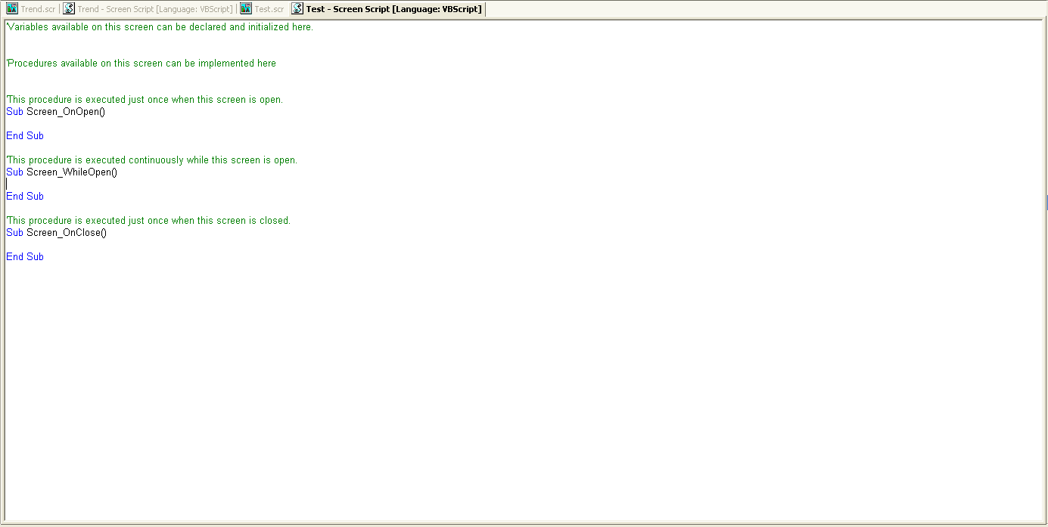Click the 'executed just once when this screen is open' comment
Screen dimensions: 1048x527
[x=145, y=100]
